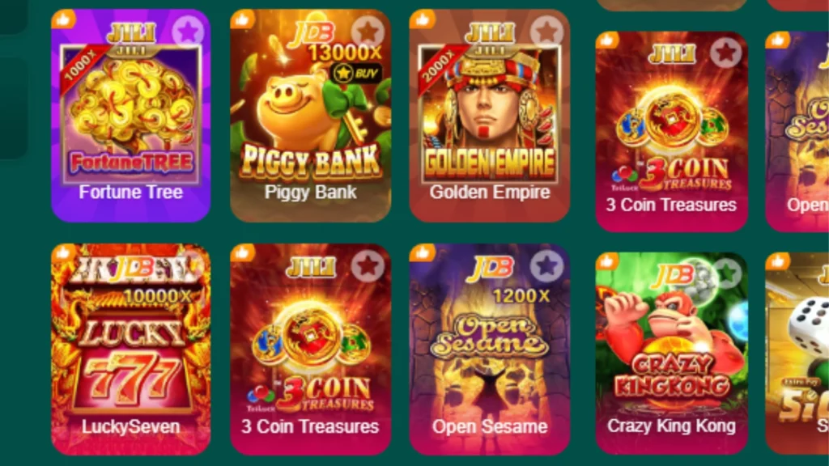Click the Crazy King Kong title label
This screenshot has width=829, height=466.
(x=671, y=426)
